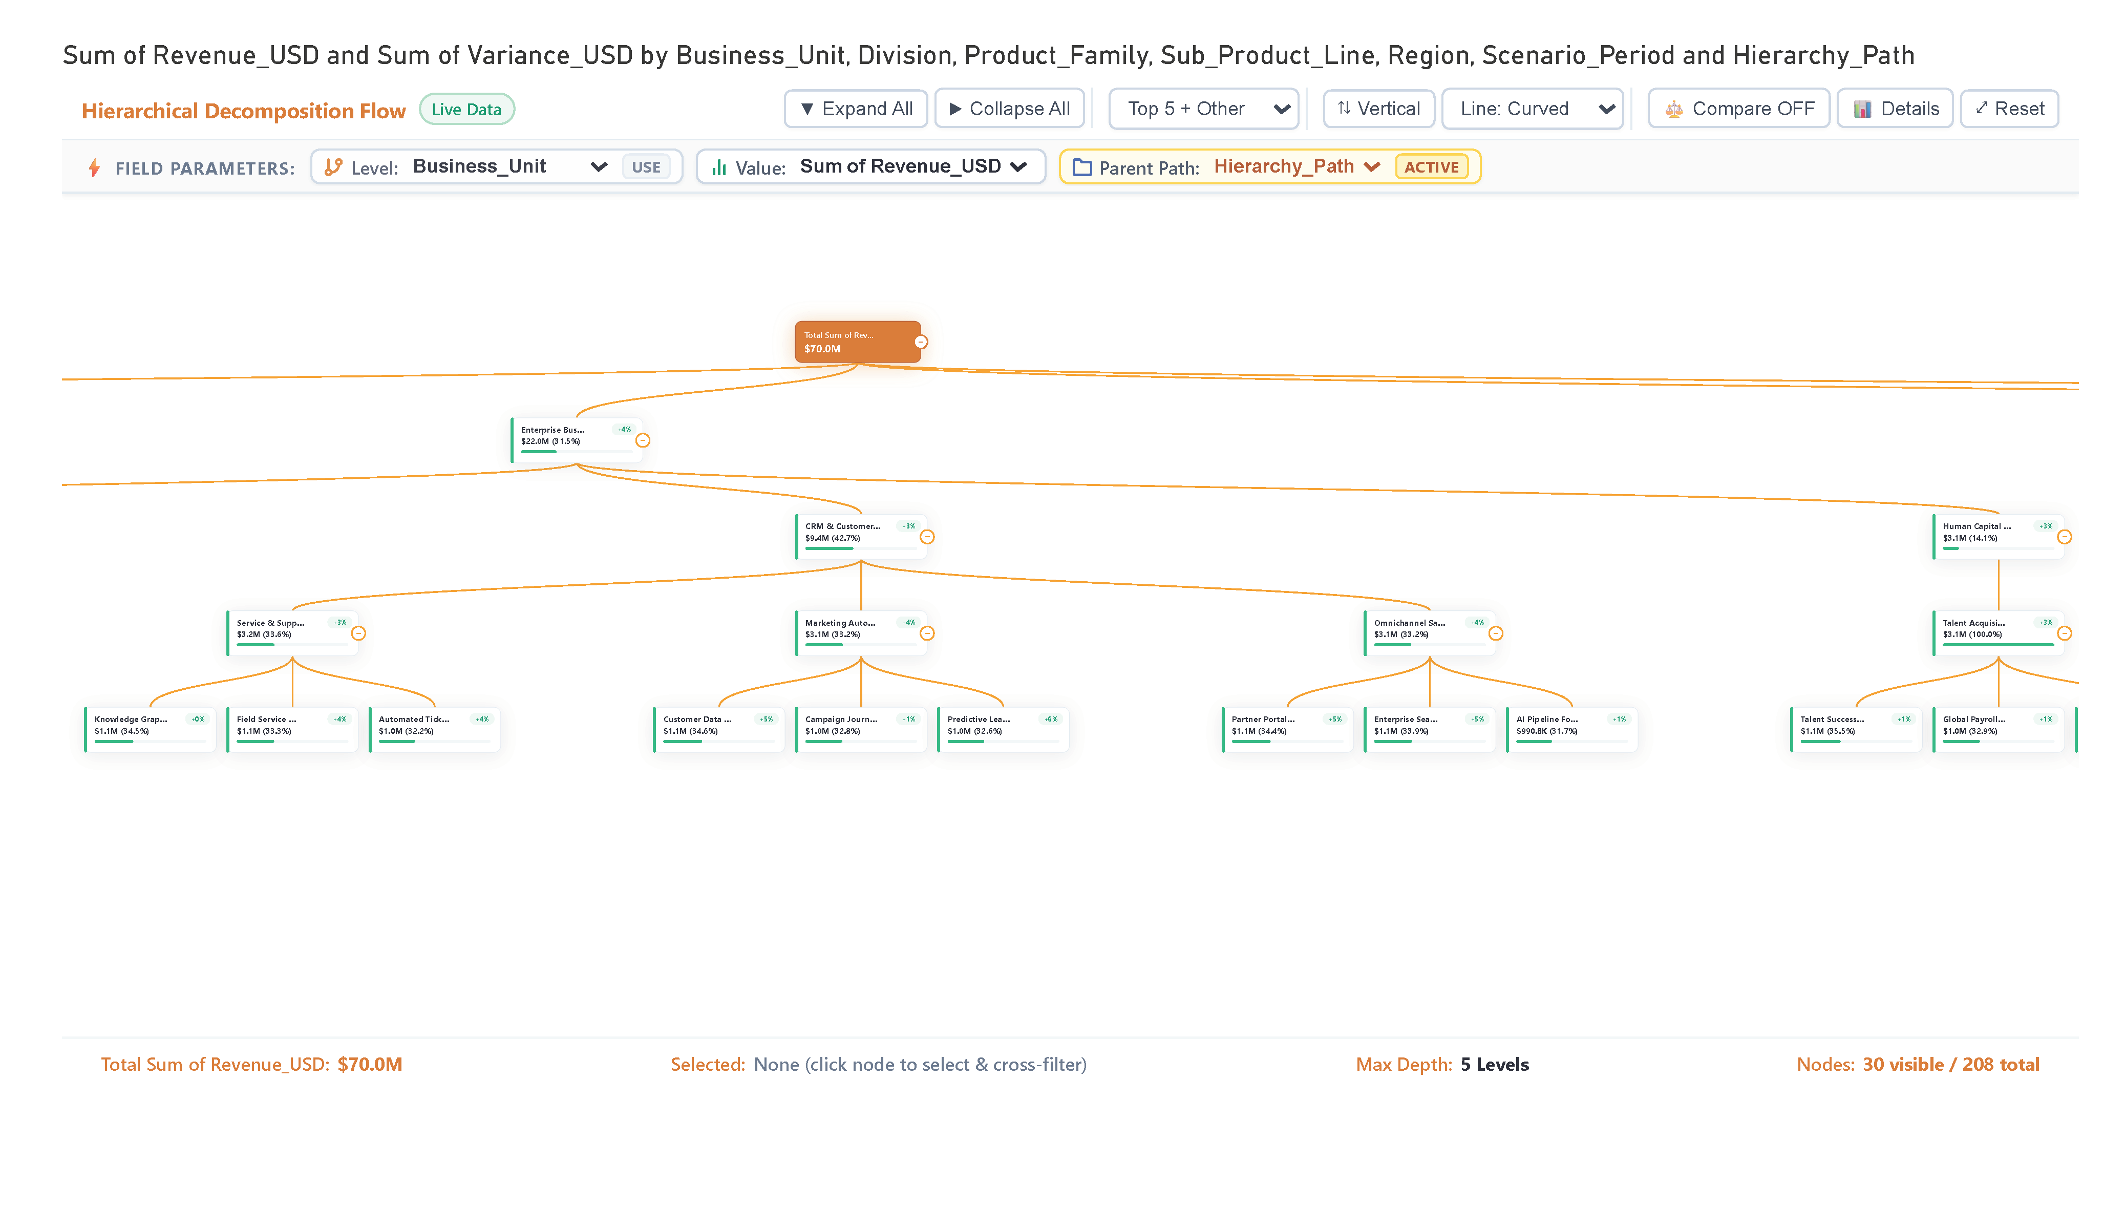Select the Predictive Lea... leaf node
The height and width of the screenshot is (1229, 2125).
coord(1004,730)
